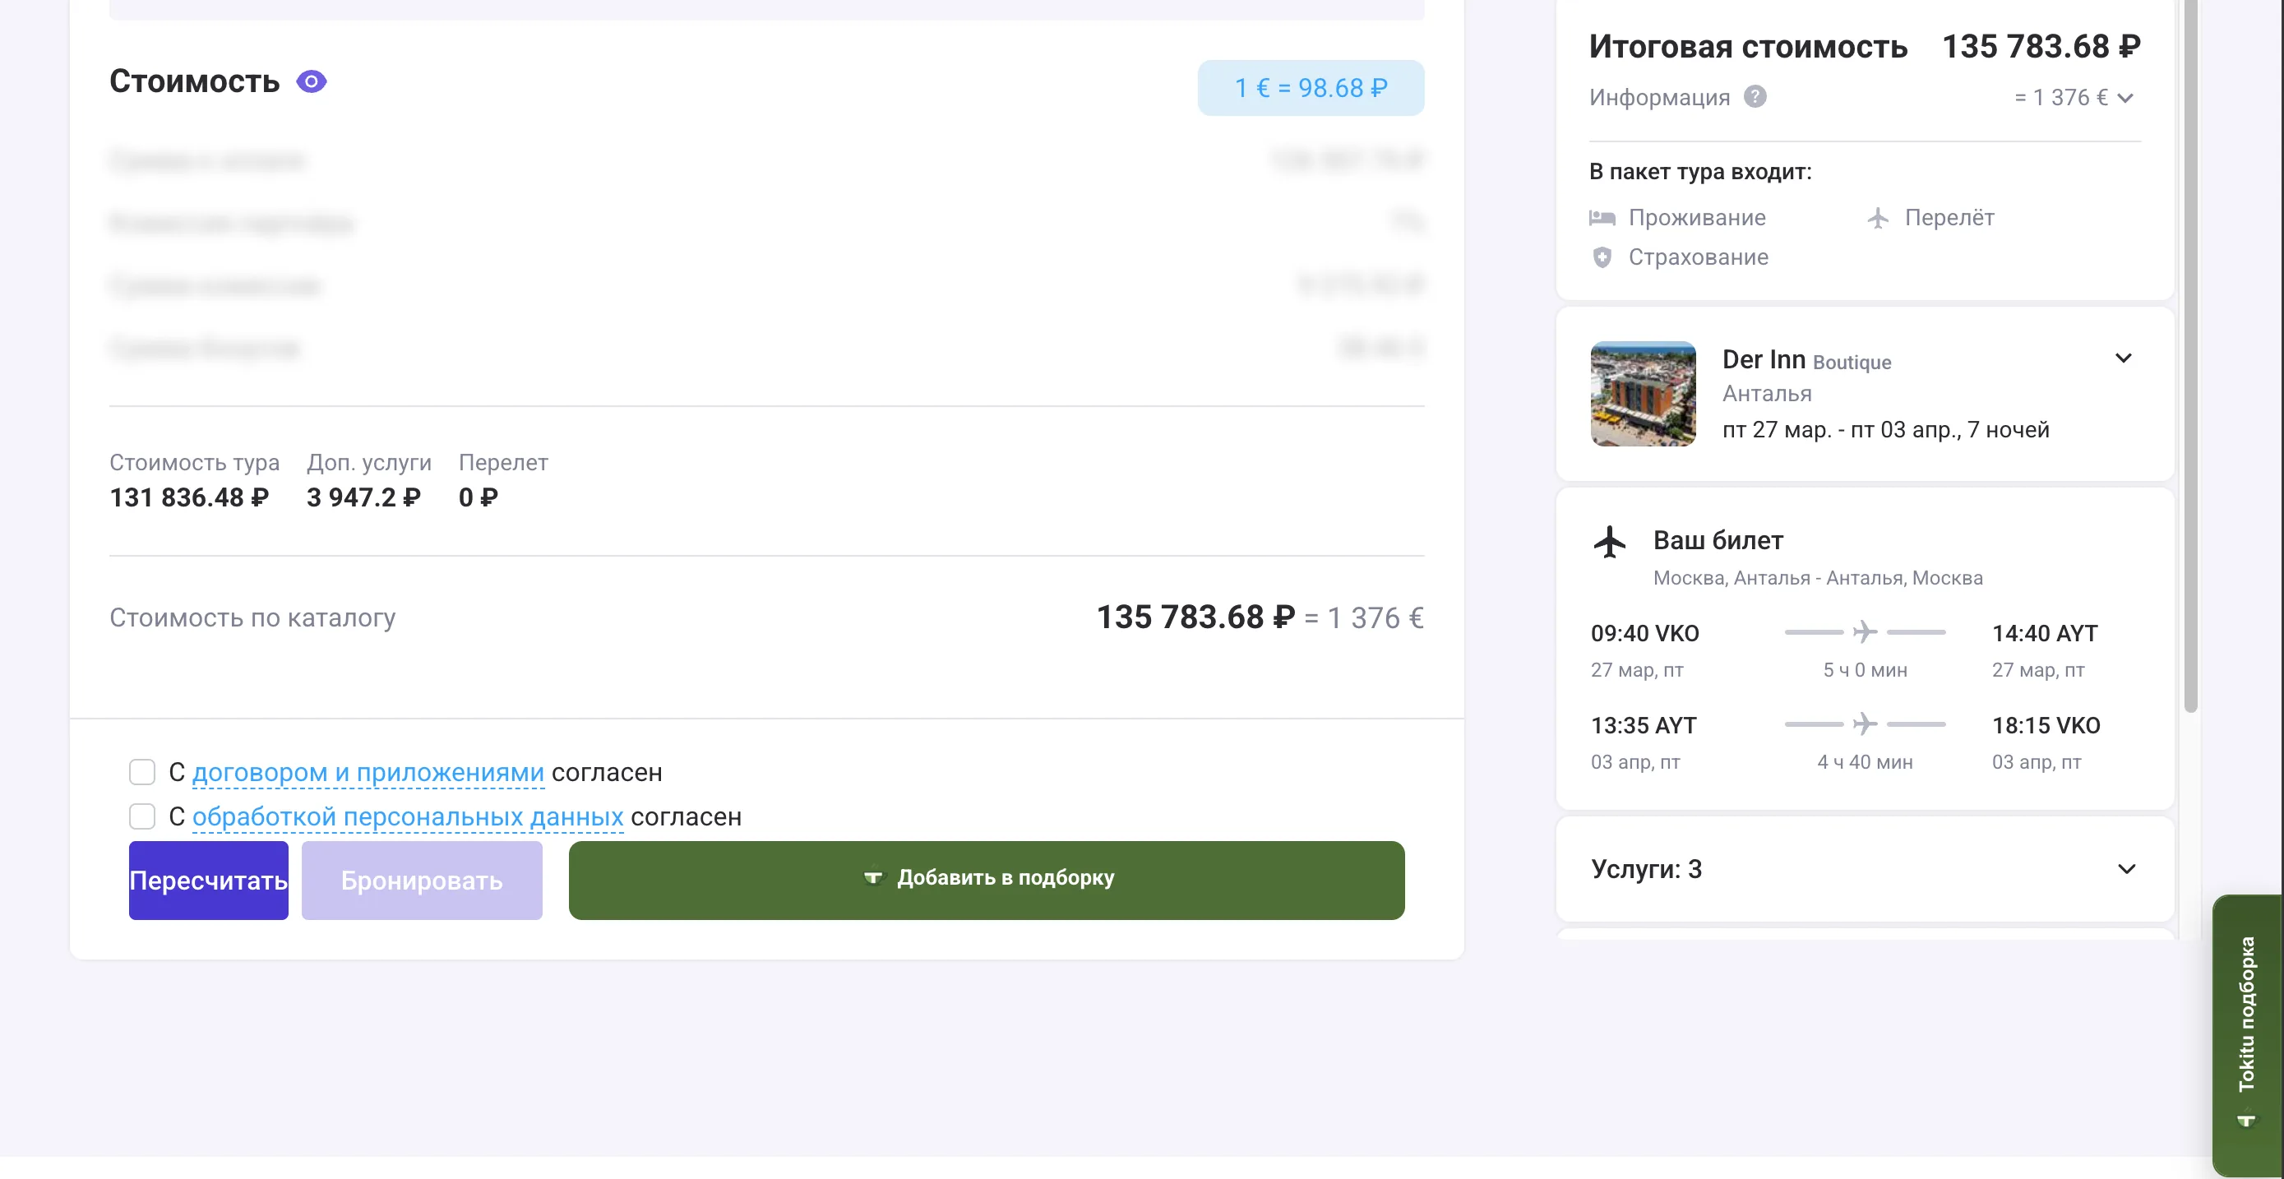Click the right sidebar vertical scrollbar
2284x1179 pixels.
pyautogui.click(x=2190, y=354)
